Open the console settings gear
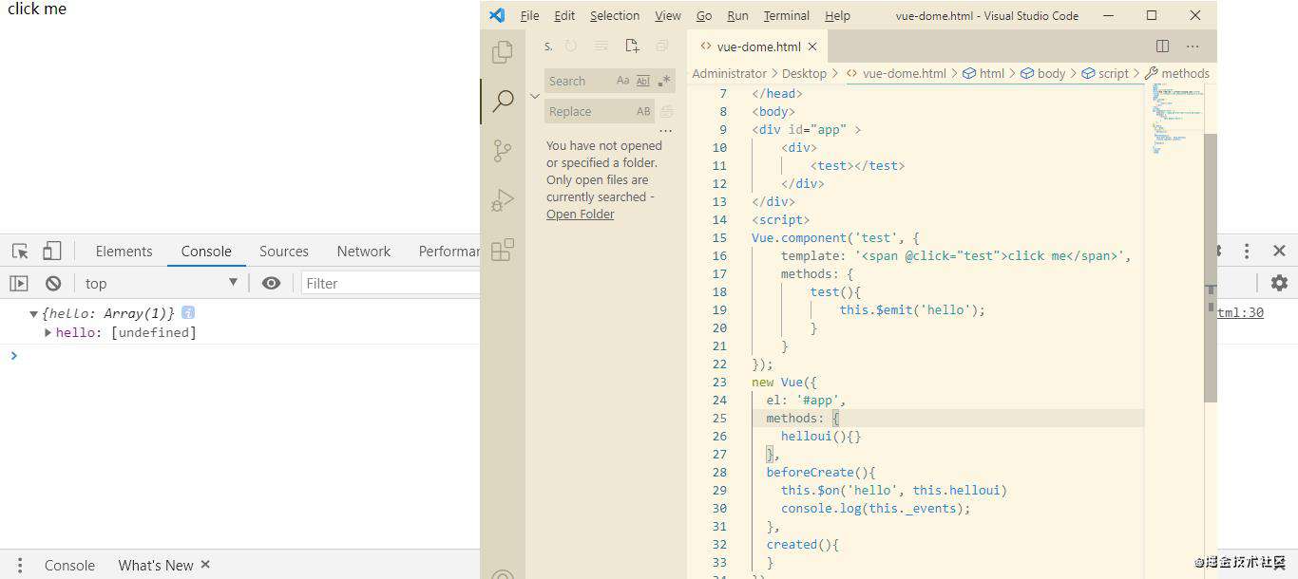The width and height of the screenshot is (1298, 579). (1280, 283)
